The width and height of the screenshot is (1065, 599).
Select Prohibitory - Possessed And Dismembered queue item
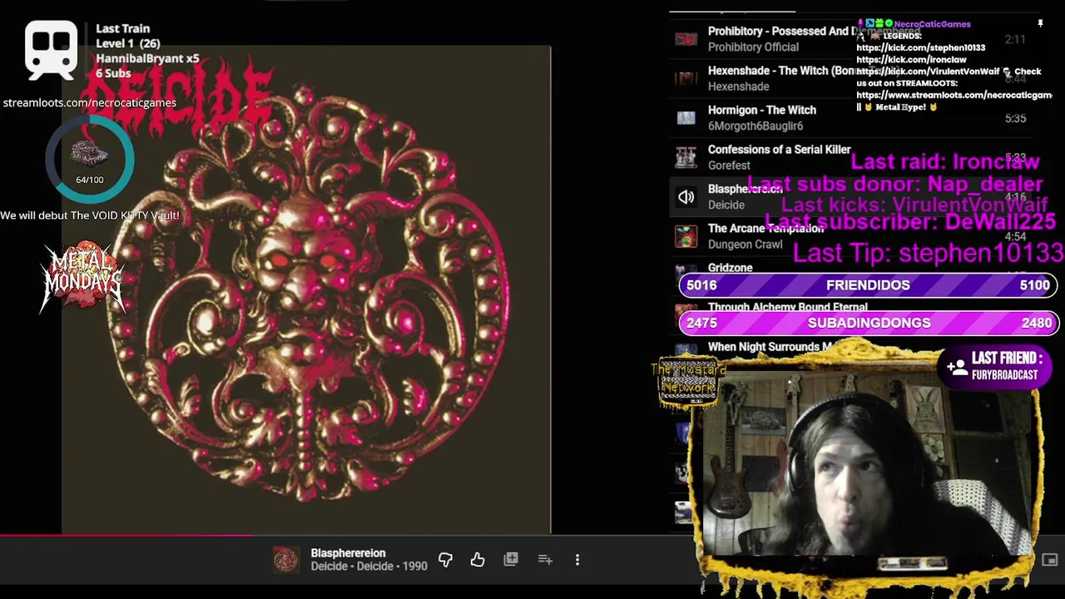[x=850, y=39]
